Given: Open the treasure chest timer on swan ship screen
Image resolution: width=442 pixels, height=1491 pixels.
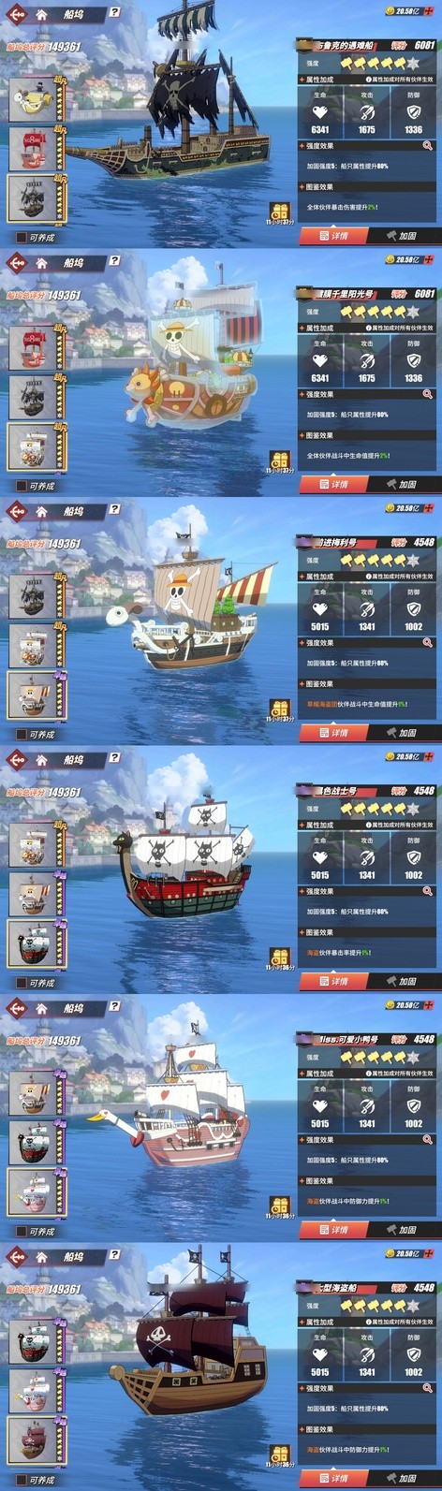Looking at the screenshot, I should point(279,1205).
